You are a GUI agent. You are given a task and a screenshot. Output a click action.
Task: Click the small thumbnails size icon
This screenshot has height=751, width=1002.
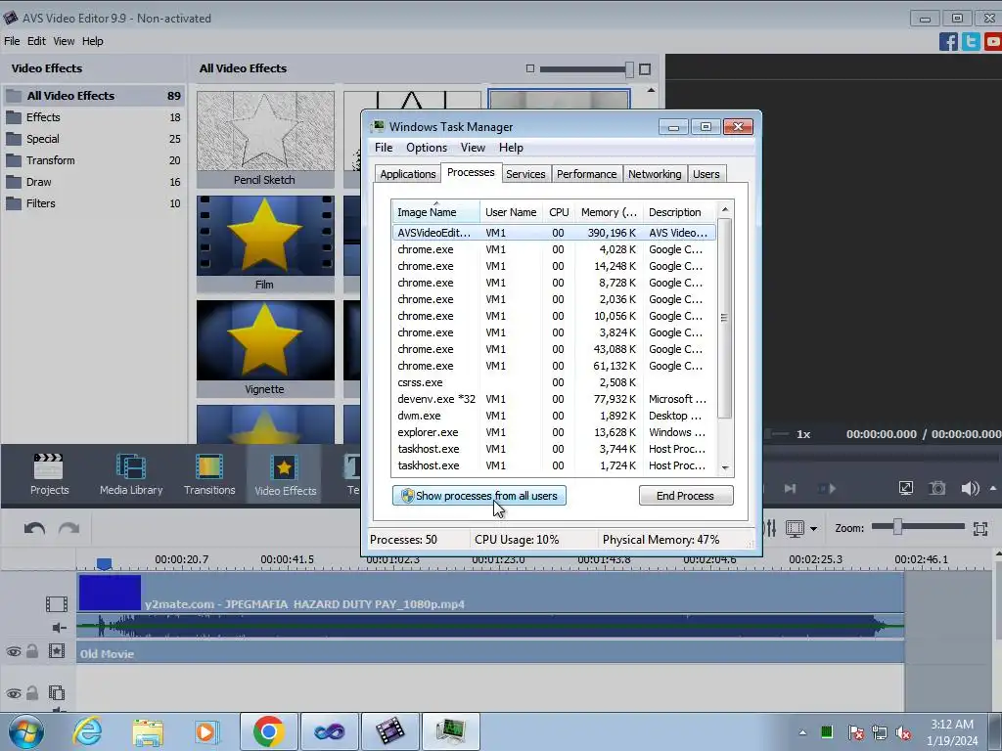point(529,68)
